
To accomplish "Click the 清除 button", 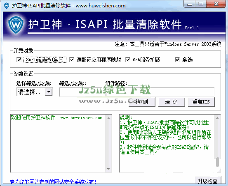I will click(172, 102).
